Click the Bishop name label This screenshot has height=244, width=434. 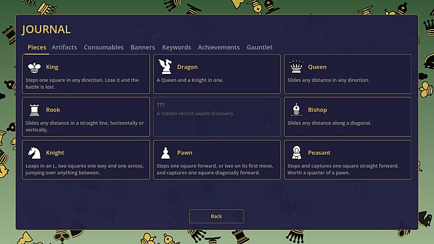pyautogui.click(x=317, y=110)
